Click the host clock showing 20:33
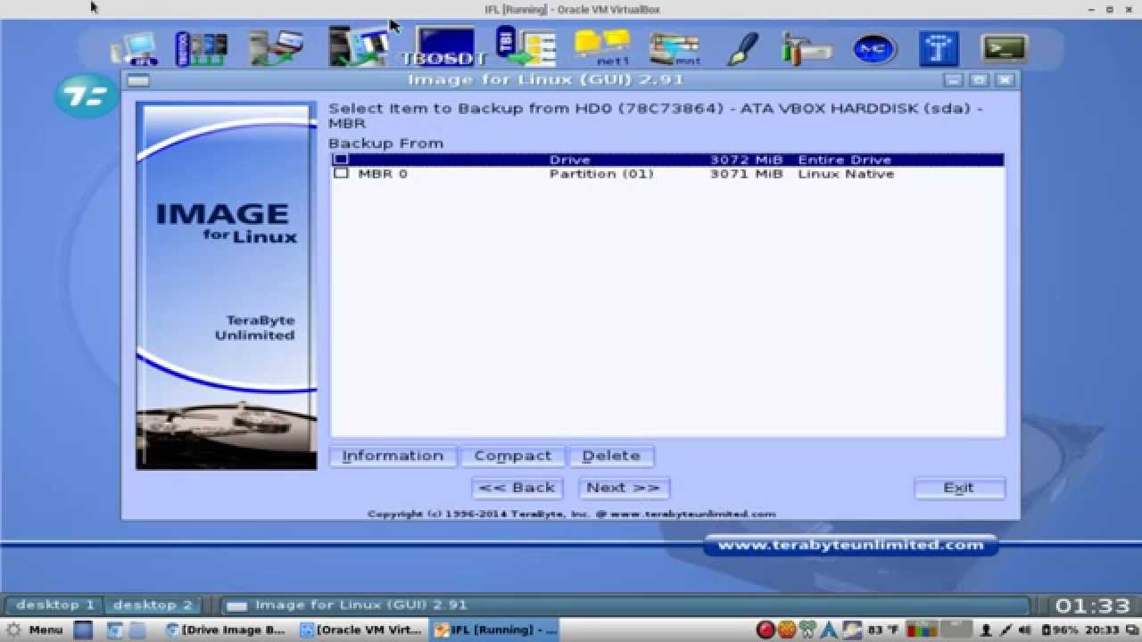 coord(1102,630)
